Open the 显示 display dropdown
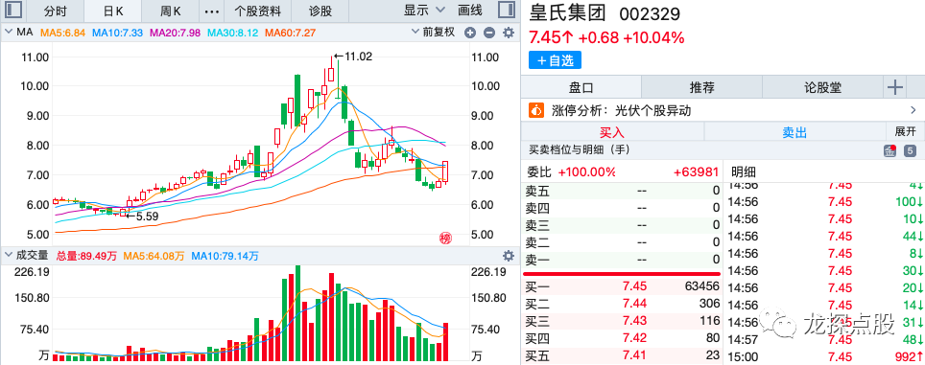This screenshot has height=365, width=925. click(x=425, y=10)
